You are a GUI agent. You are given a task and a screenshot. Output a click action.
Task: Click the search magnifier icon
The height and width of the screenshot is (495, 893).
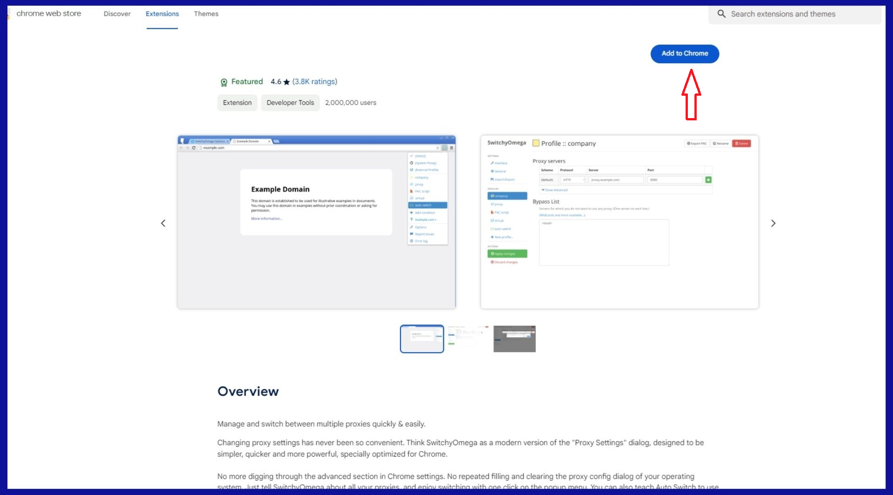721,14
